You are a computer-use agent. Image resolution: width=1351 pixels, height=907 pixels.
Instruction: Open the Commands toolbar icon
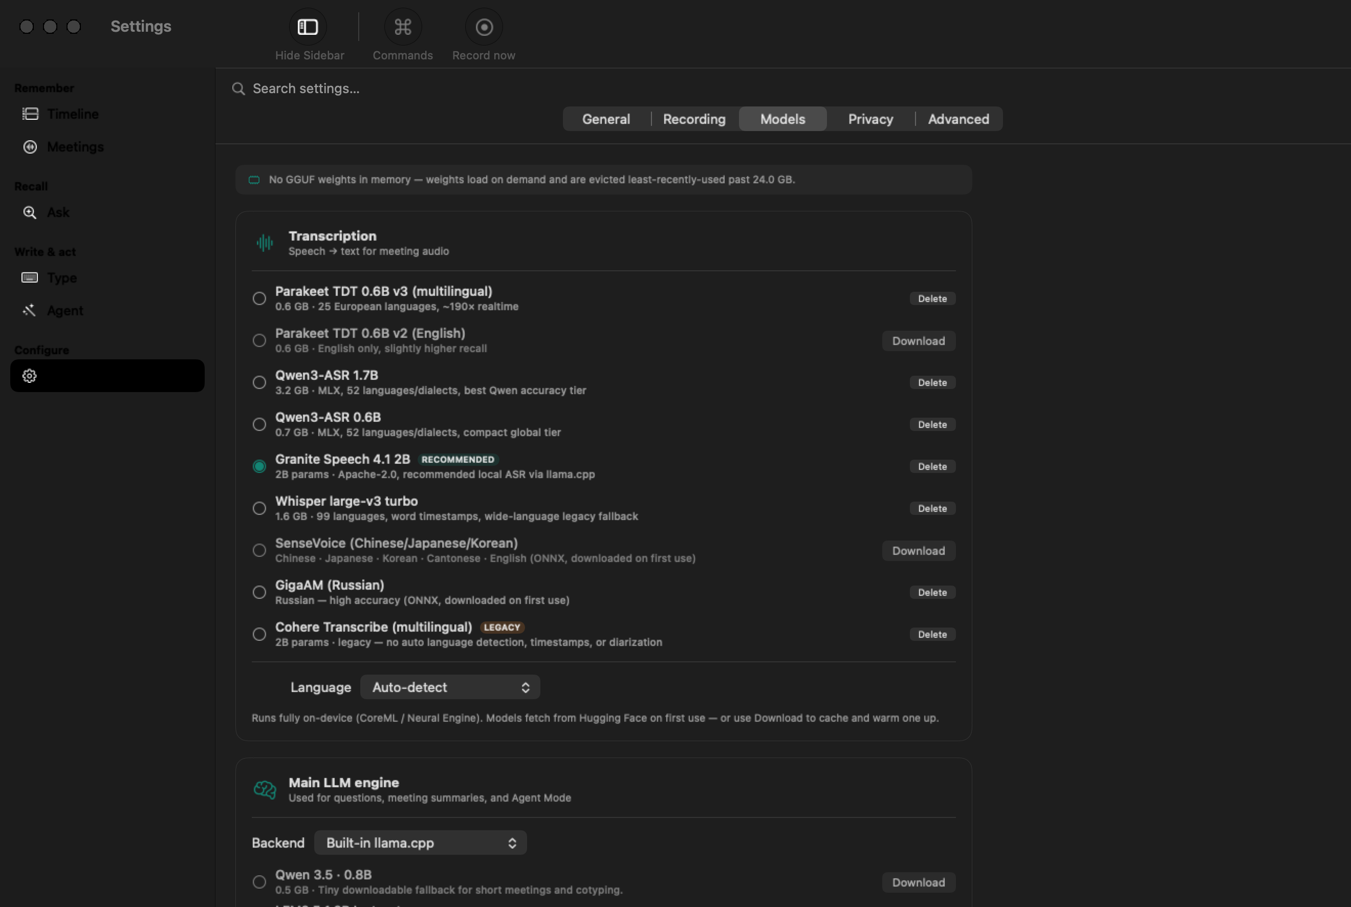(403, 27)
